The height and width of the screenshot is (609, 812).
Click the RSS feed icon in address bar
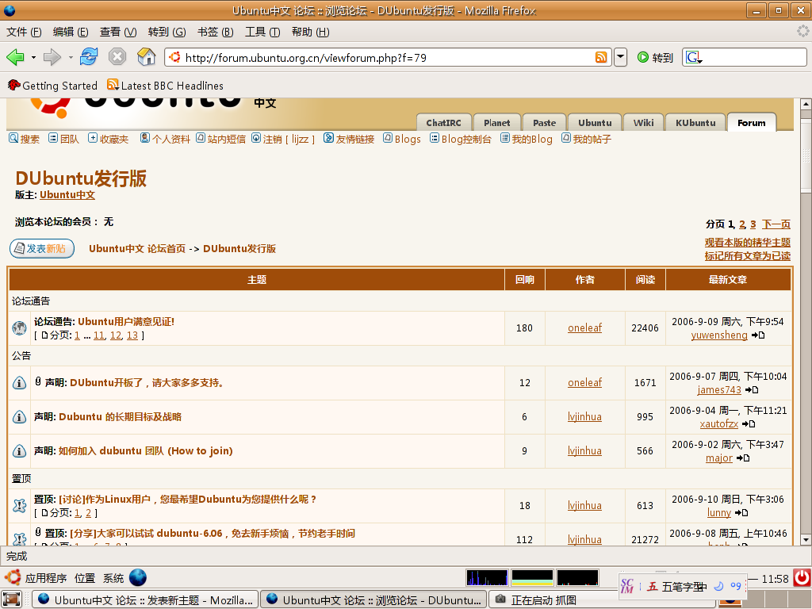click(601, 57)
